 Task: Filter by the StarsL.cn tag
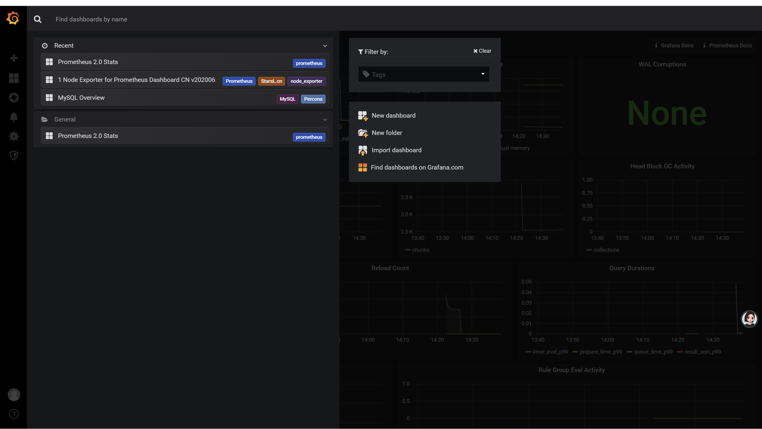271,81
